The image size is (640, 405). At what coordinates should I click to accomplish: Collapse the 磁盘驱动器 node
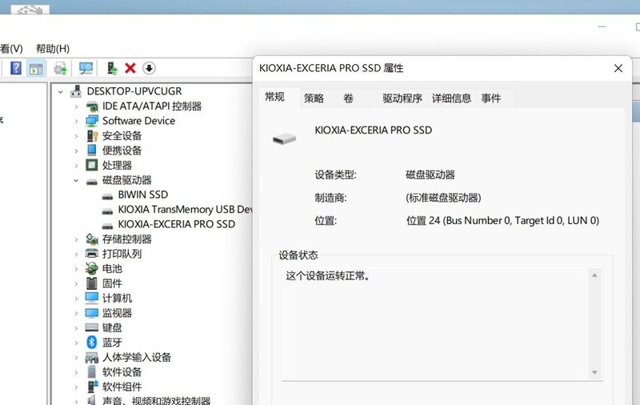click(76, 180)
